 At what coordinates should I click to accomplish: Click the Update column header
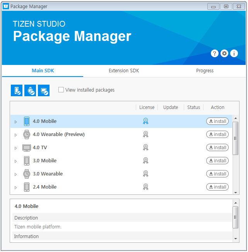(x=171, y=107)
